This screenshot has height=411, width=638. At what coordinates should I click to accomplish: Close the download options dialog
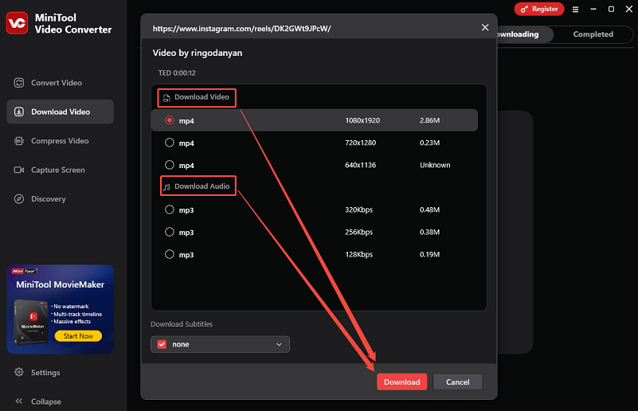pos(485,27)
